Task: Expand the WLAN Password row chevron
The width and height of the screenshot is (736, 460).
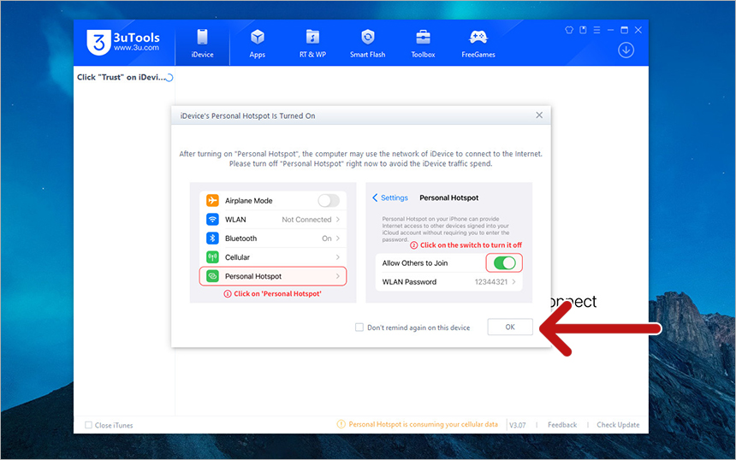Action: point(514,282)
